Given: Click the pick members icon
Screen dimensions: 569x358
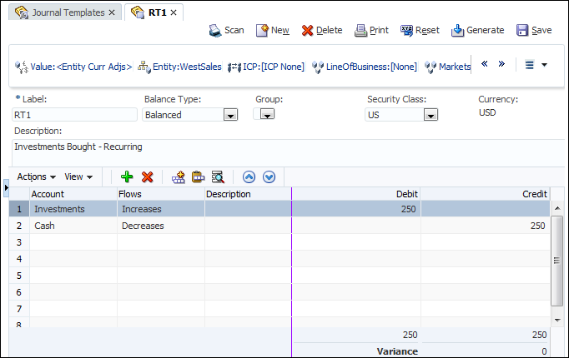Looking at the screenshot, I should pyautogui.click(x=179, y=177).
